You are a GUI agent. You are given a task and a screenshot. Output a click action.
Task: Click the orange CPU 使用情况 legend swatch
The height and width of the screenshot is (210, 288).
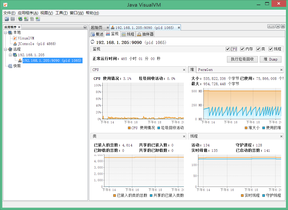tap(129, 128)
